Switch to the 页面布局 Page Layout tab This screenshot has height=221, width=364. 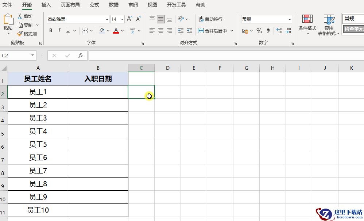(x=70, y=5)
